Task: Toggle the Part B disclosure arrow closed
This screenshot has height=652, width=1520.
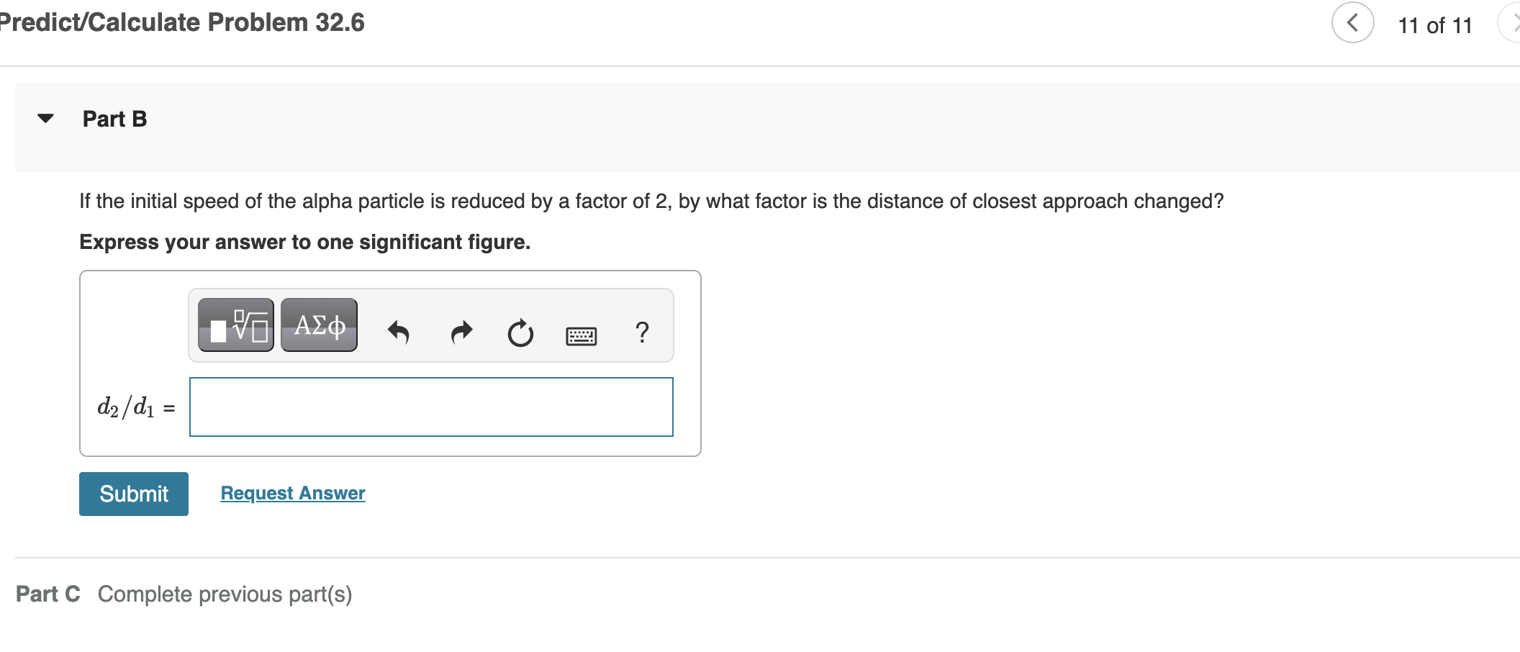Action: tap(45, 119)
